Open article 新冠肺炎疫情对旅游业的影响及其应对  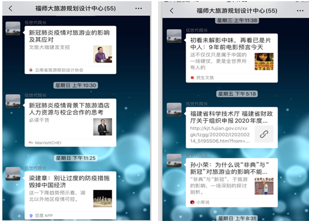pos(70,50)
